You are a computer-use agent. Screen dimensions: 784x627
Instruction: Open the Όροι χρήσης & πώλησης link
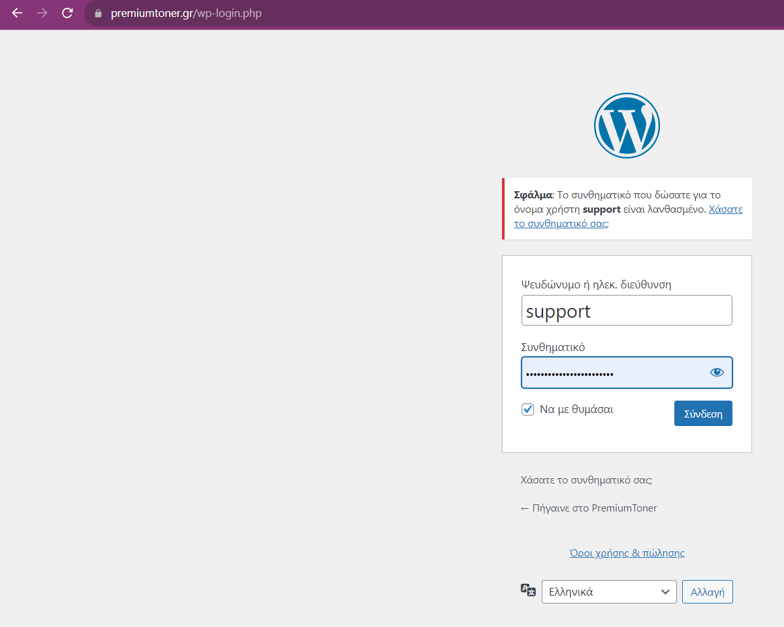pos(627,553)
